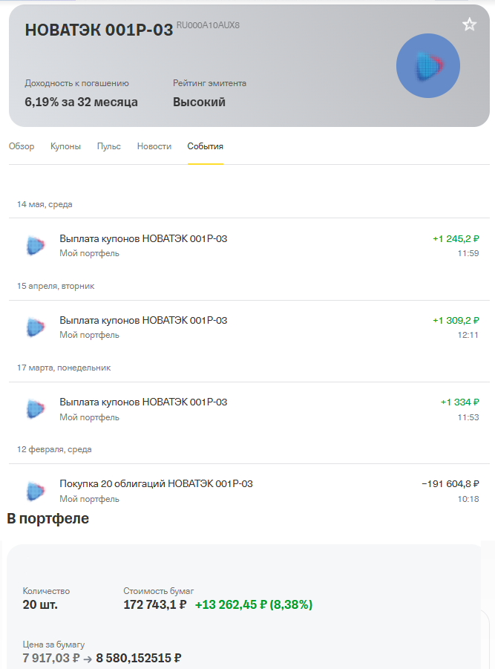The image size is (495, 669).
Task: Open the 17 марта coupon payment of +1 334 ₽
Action: click(249, 409)
